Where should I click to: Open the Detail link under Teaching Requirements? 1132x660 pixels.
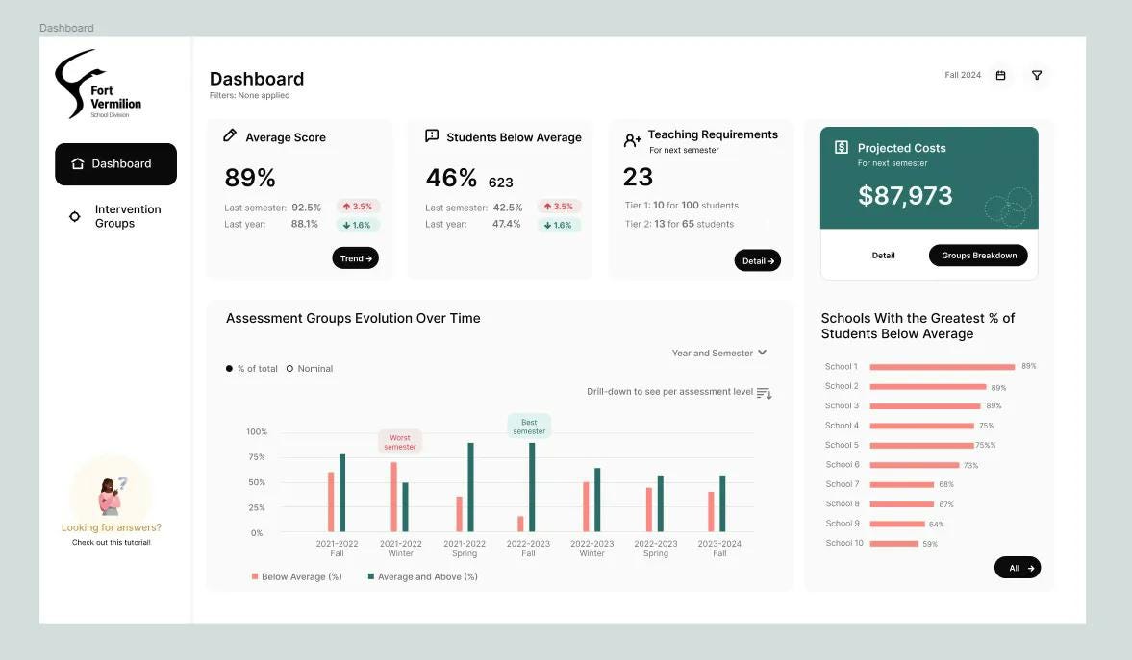click(758, 259)
